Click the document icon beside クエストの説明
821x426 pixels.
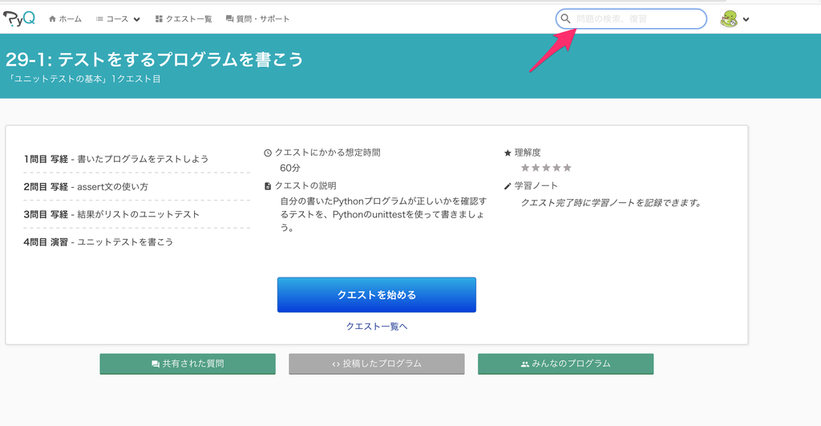tap(268, 186)
